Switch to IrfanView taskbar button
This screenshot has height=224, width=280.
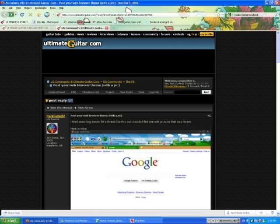[x=145, y=221]
